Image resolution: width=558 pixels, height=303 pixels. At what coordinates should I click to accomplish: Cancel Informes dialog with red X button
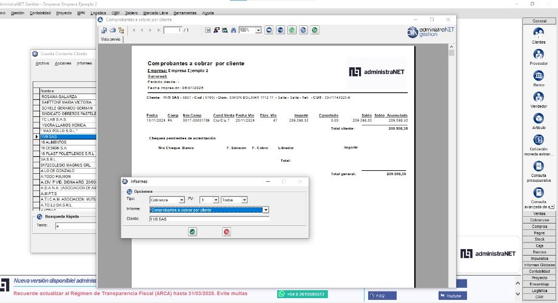226,232
